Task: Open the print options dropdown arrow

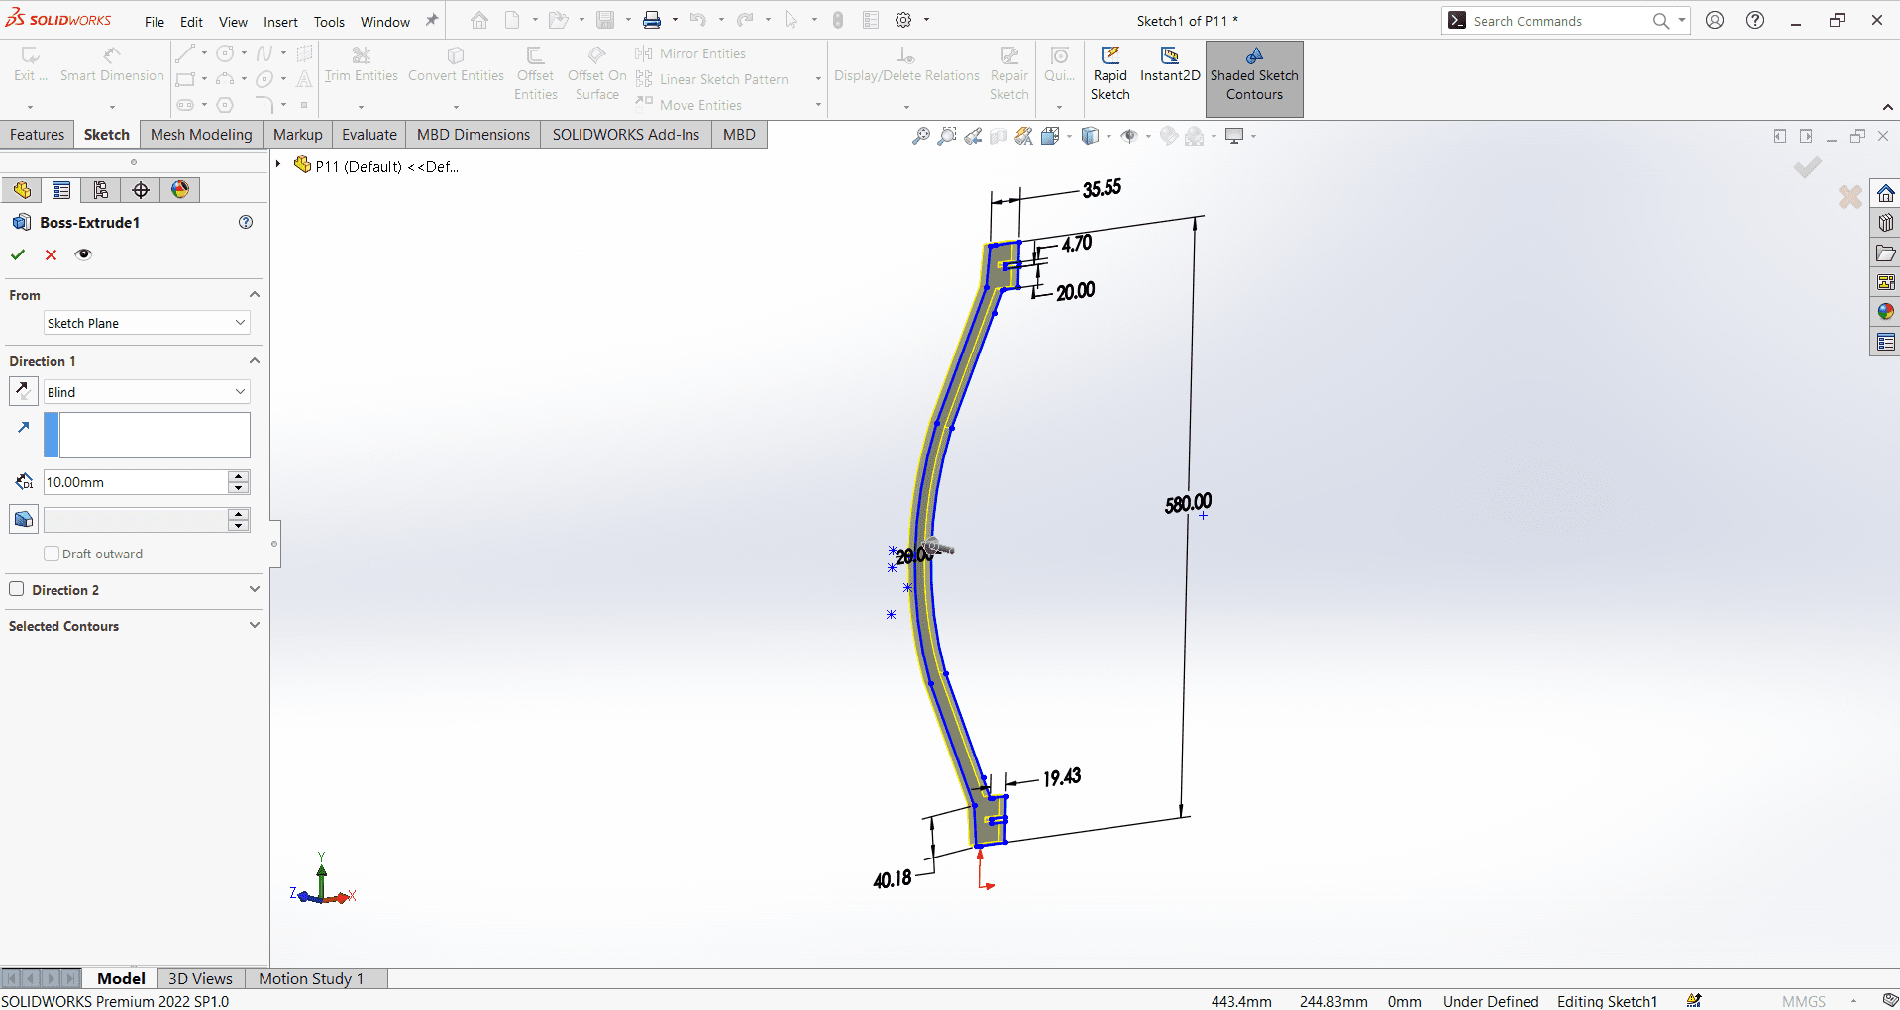Action: (x=675, y=21)
